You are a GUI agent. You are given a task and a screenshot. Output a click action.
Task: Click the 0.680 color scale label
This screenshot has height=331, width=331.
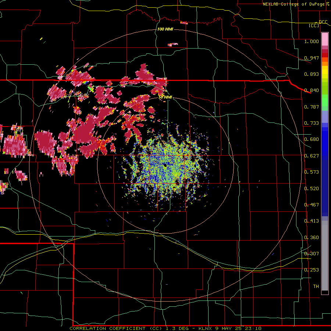(x=312, y=139)
